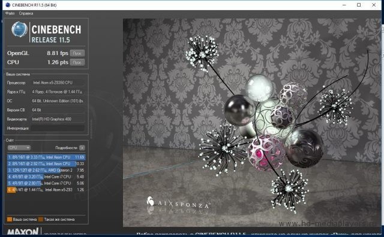This screenshot has height=237, width=384.
Task: Open the Файл menu
Action: coord(10,13)
